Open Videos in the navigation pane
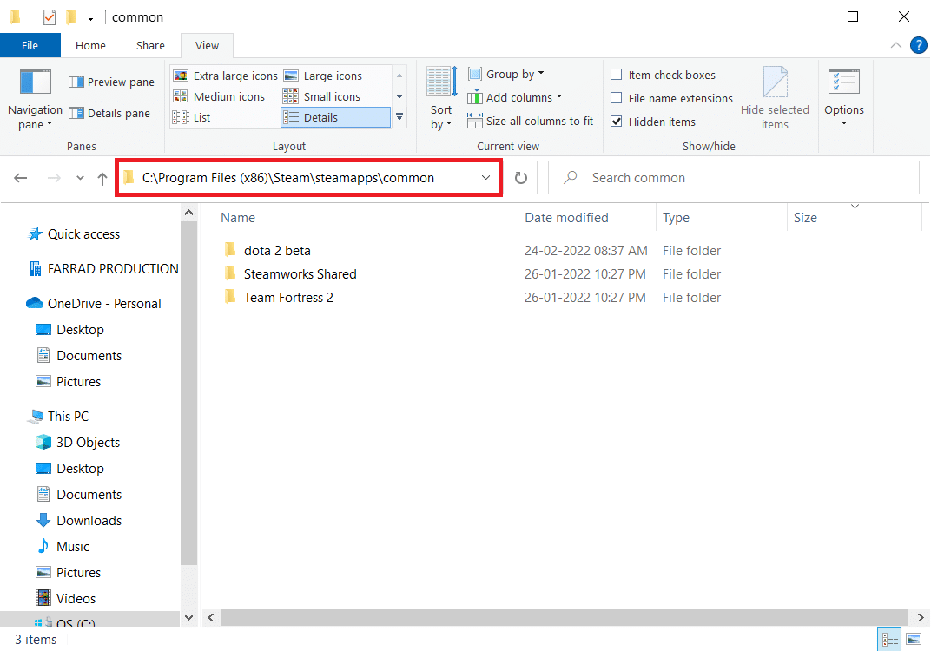 tap(66, 598)
